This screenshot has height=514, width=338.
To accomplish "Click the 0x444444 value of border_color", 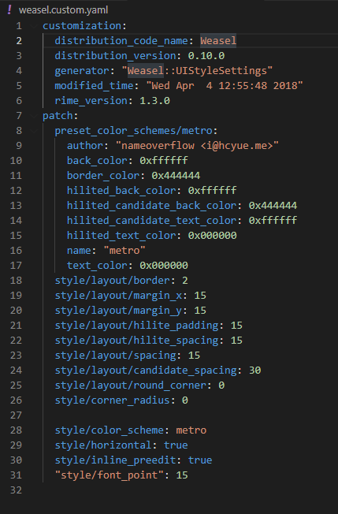I will (x=176, y=175).
